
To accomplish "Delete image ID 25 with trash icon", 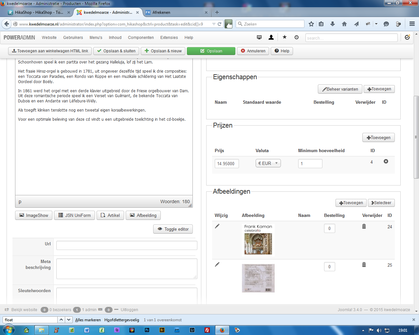I will tap(364, 265).
